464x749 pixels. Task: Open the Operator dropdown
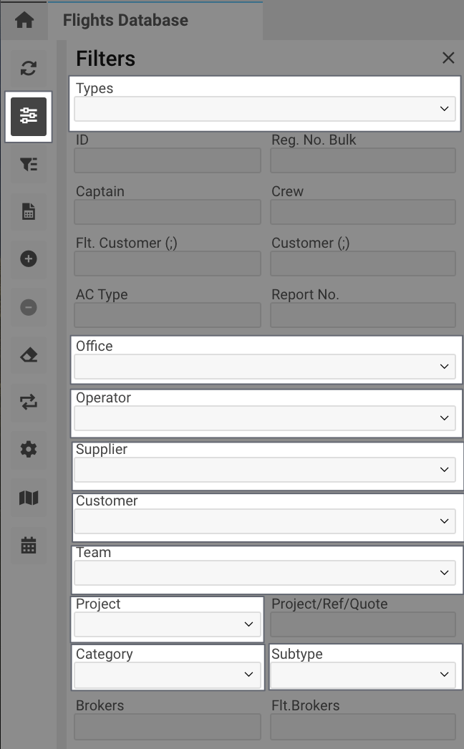coord(264,417)
